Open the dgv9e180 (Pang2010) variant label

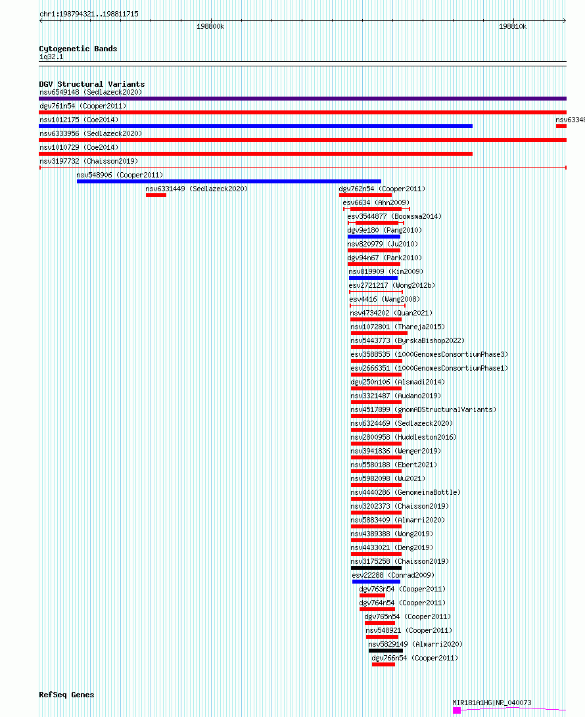[385, 230]
